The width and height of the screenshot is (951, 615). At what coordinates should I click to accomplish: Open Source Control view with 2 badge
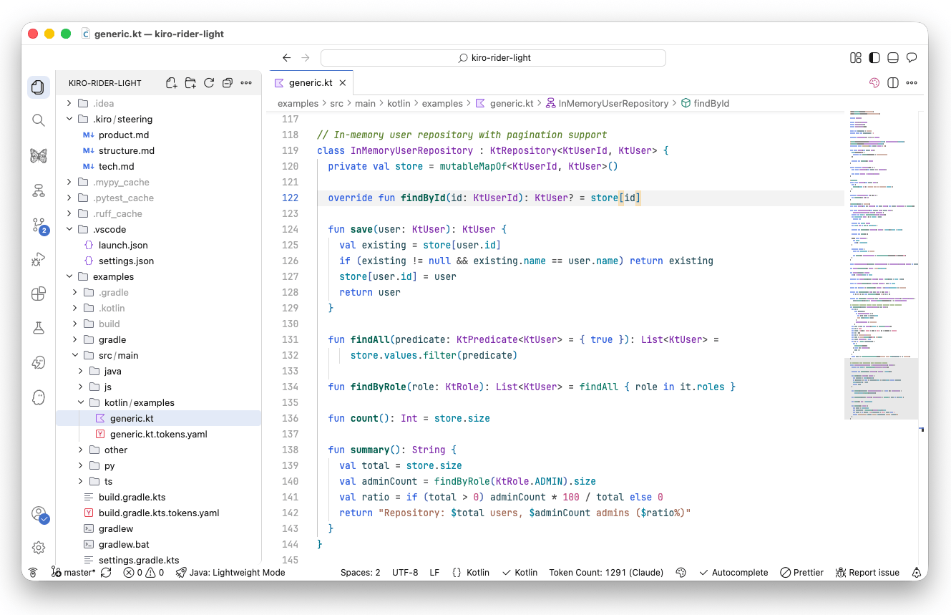coord(39,226)
